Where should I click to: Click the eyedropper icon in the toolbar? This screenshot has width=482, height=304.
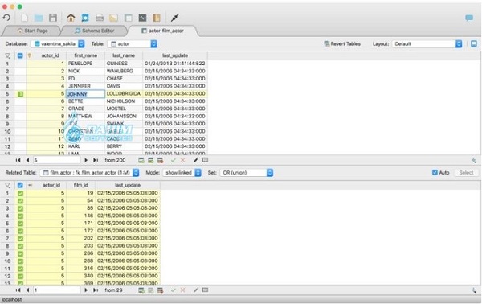click(175, 18)
